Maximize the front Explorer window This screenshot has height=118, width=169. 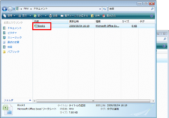(146, 4)
